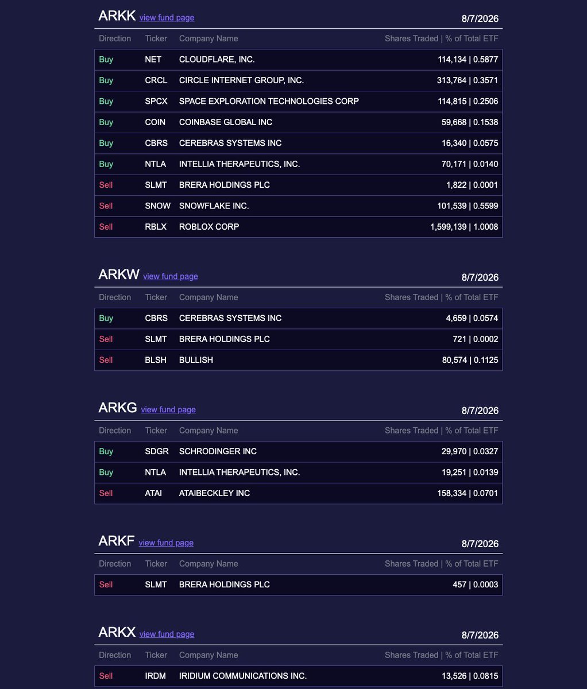Open ARKW view fund page link

pyautogui.click(x=171, y=277)
